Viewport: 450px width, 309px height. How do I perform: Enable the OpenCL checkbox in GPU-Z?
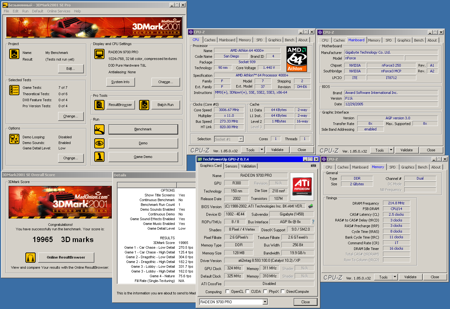(227, 292)
